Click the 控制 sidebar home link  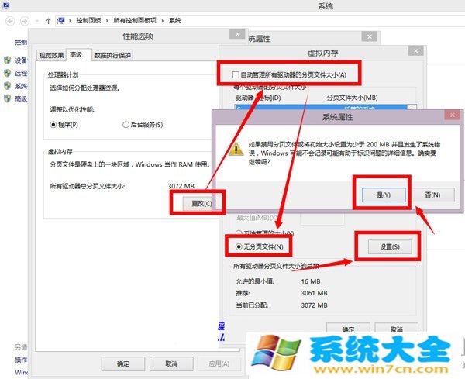click(x=21, y=43)
